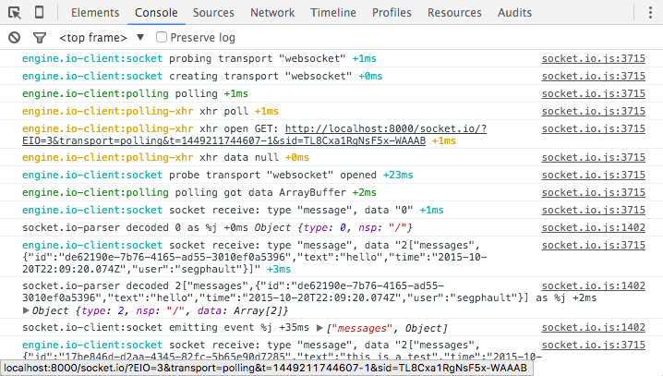Enable the Preserve log checkbox
Viewport: 663px width, 376px height.
(162, 38)
